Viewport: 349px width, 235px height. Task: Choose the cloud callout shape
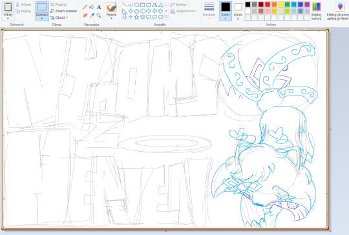[161, 17]
